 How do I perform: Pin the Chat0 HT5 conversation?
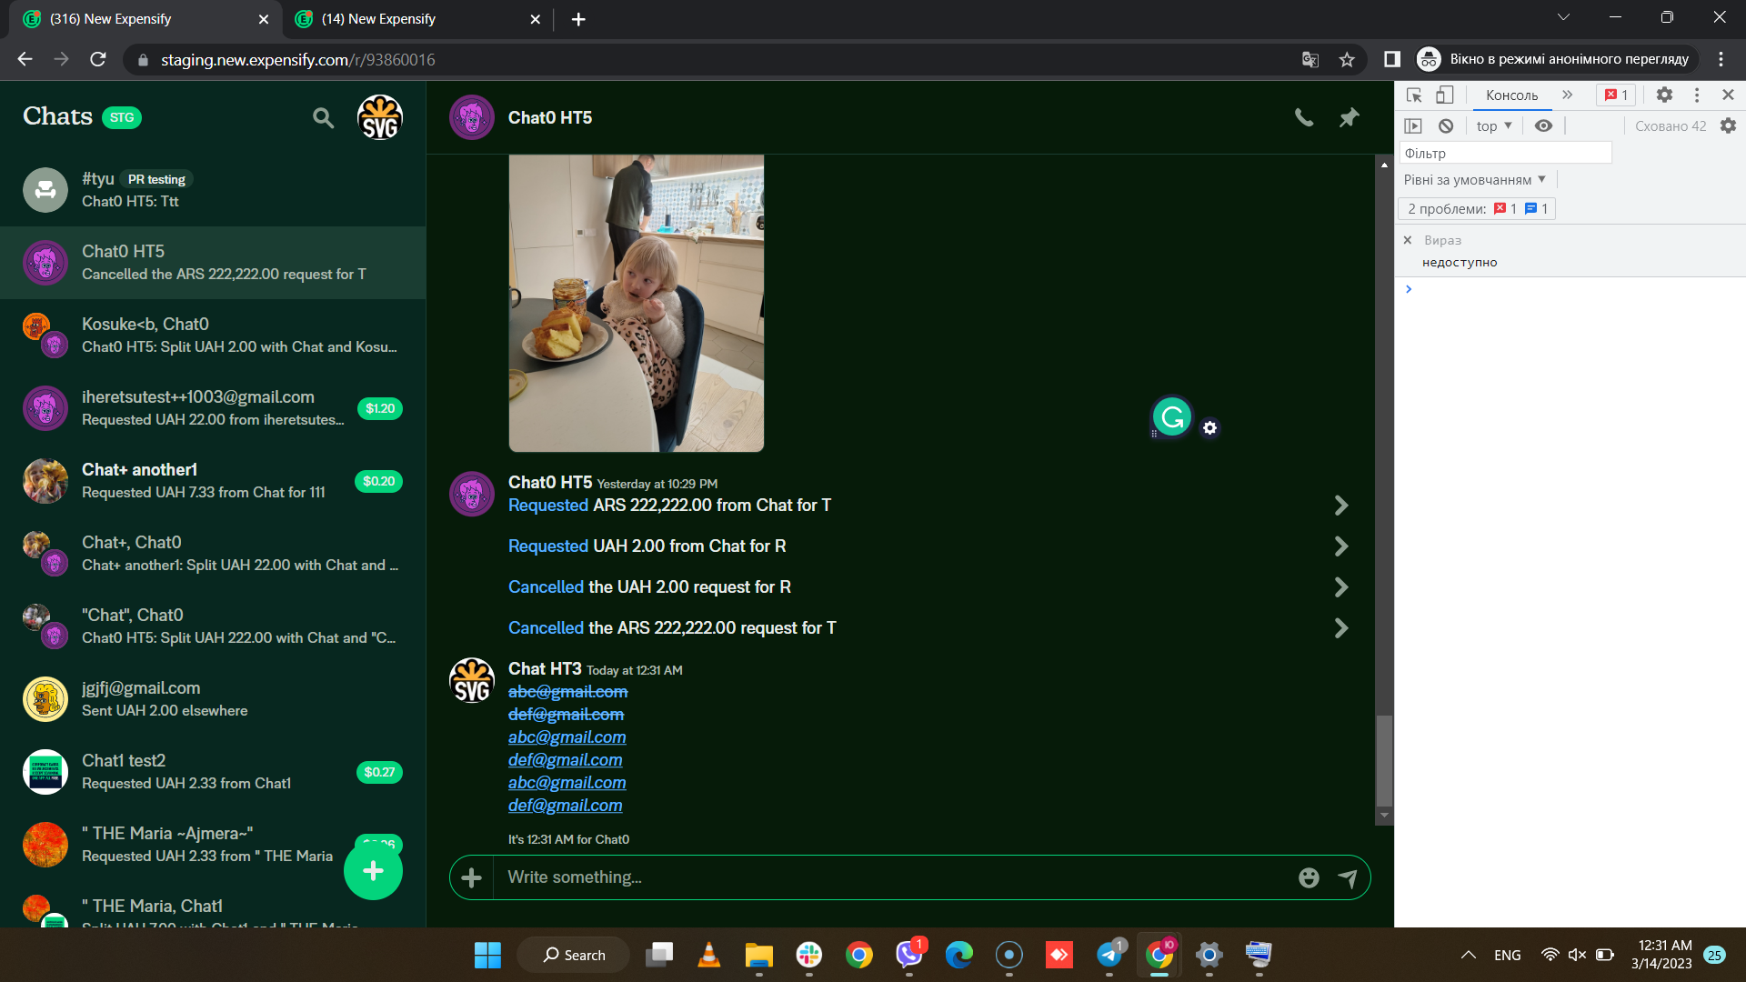[1349, 117]
